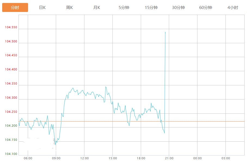Show the 15分钟 interval chart

(151, 8)
